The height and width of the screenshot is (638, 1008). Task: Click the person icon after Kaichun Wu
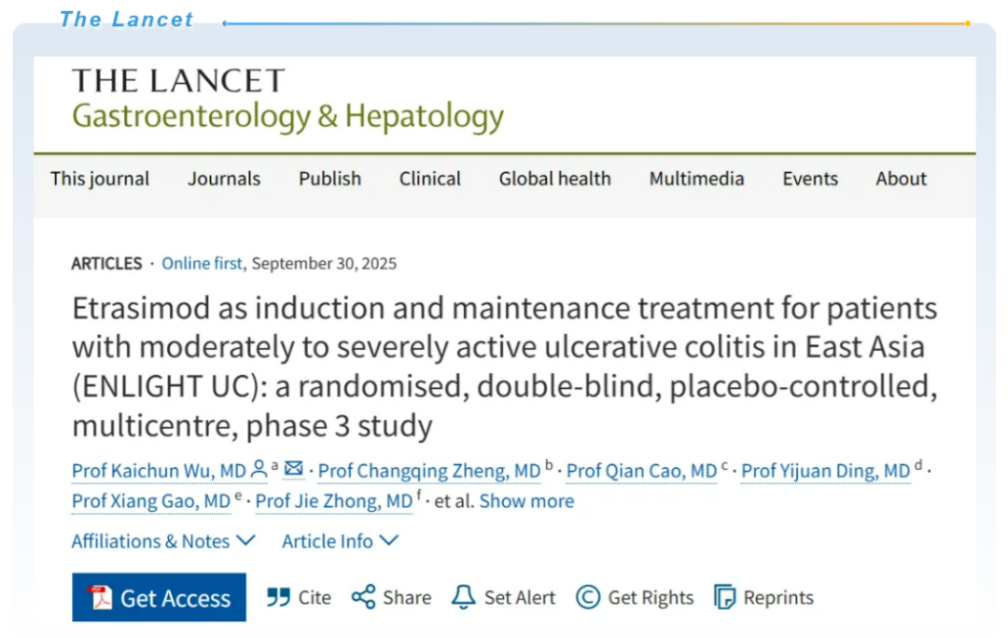click(x=259, y=469)
